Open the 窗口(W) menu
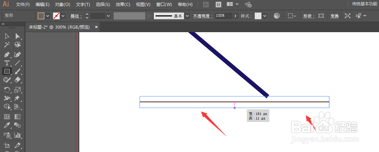The image size is (379, 152). [164, 4]
